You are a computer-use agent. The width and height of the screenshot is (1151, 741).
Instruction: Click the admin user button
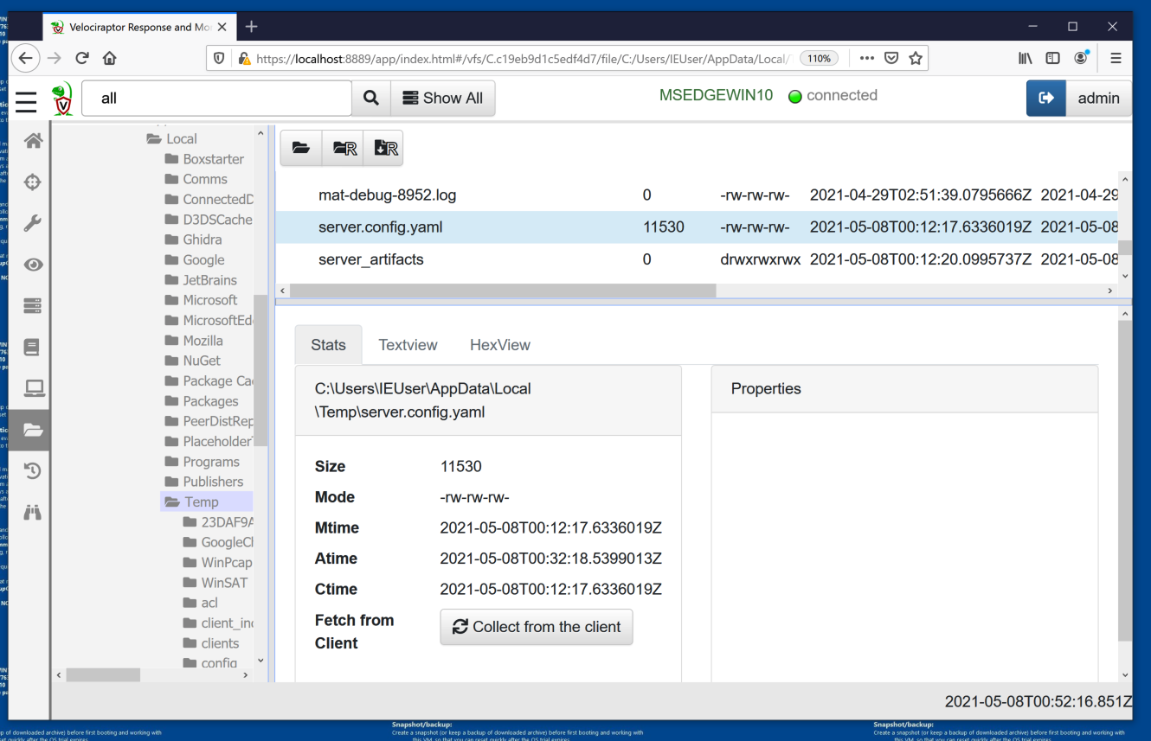[1099, 99]
